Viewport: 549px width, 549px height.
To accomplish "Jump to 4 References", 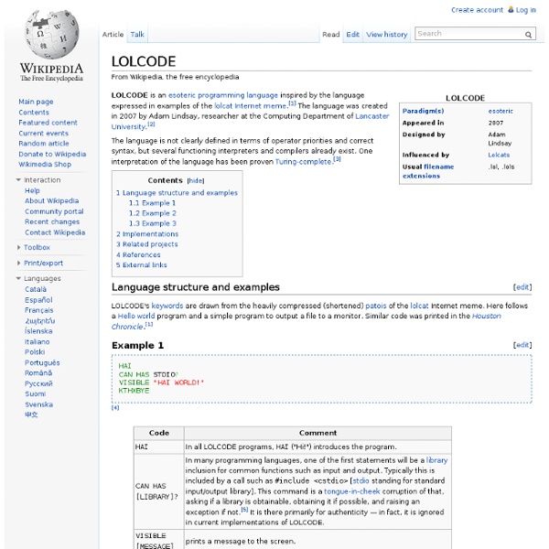I will [x=138, y=255].
